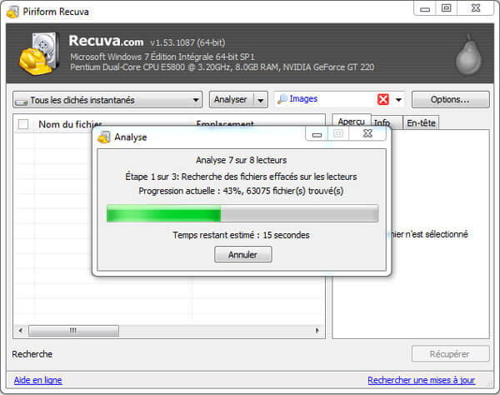
Task: Clear the Images filter with red X
Action: coord(383,99)
